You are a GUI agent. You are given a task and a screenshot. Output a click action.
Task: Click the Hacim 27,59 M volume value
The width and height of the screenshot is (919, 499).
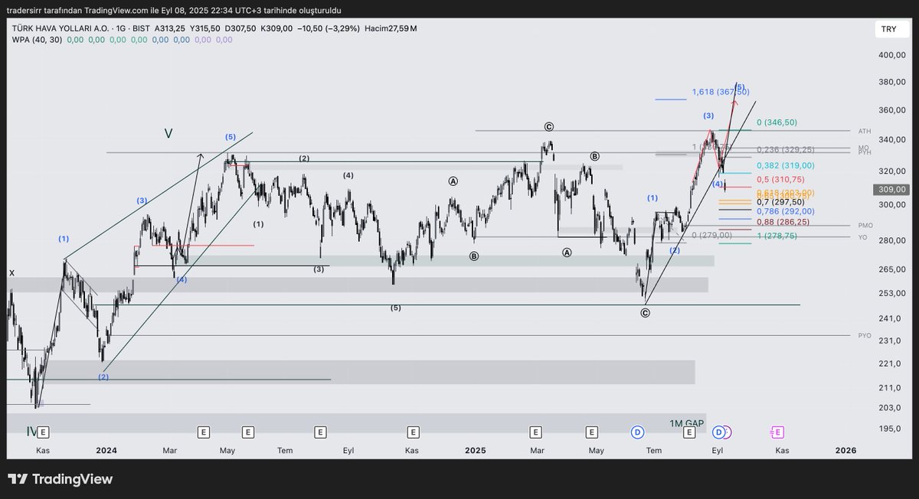pyautogui.click(x=391, y=28)
